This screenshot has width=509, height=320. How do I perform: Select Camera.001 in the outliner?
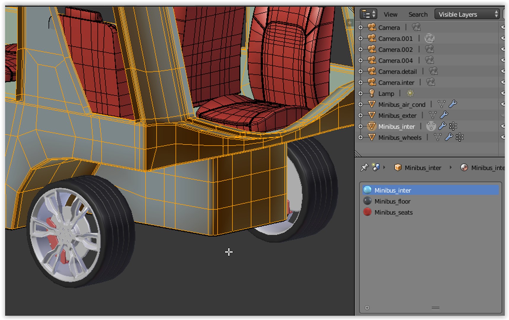395,39
